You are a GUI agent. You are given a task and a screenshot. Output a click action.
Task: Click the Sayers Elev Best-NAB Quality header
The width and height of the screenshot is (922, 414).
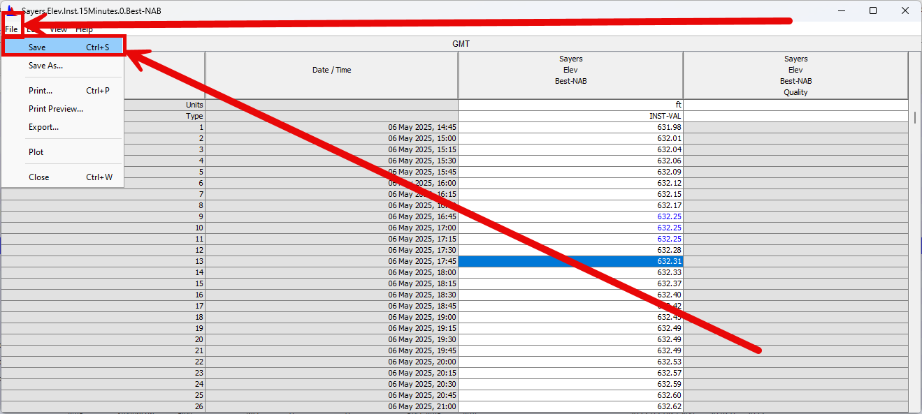point(795,75)
